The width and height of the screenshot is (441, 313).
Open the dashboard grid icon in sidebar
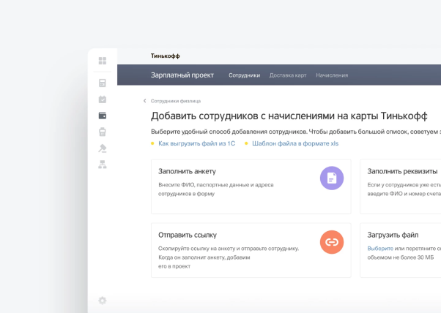point(103,61)
